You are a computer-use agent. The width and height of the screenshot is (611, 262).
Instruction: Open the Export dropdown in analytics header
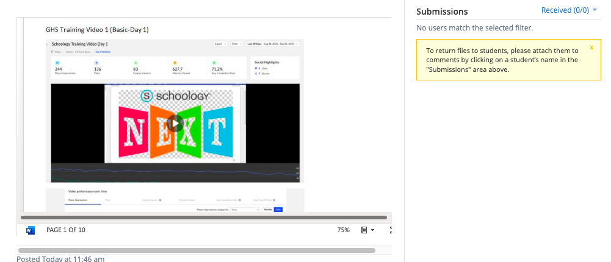220,44
